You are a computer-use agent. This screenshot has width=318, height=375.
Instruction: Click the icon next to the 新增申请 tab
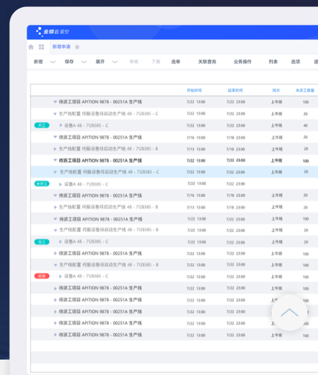[x=77, y=47]
